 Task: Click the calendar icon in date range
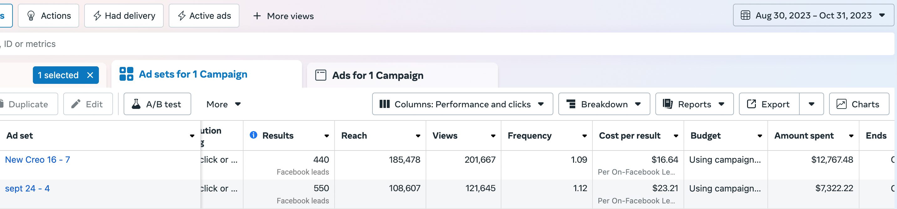pyautogui.click(x=745, y=15)
